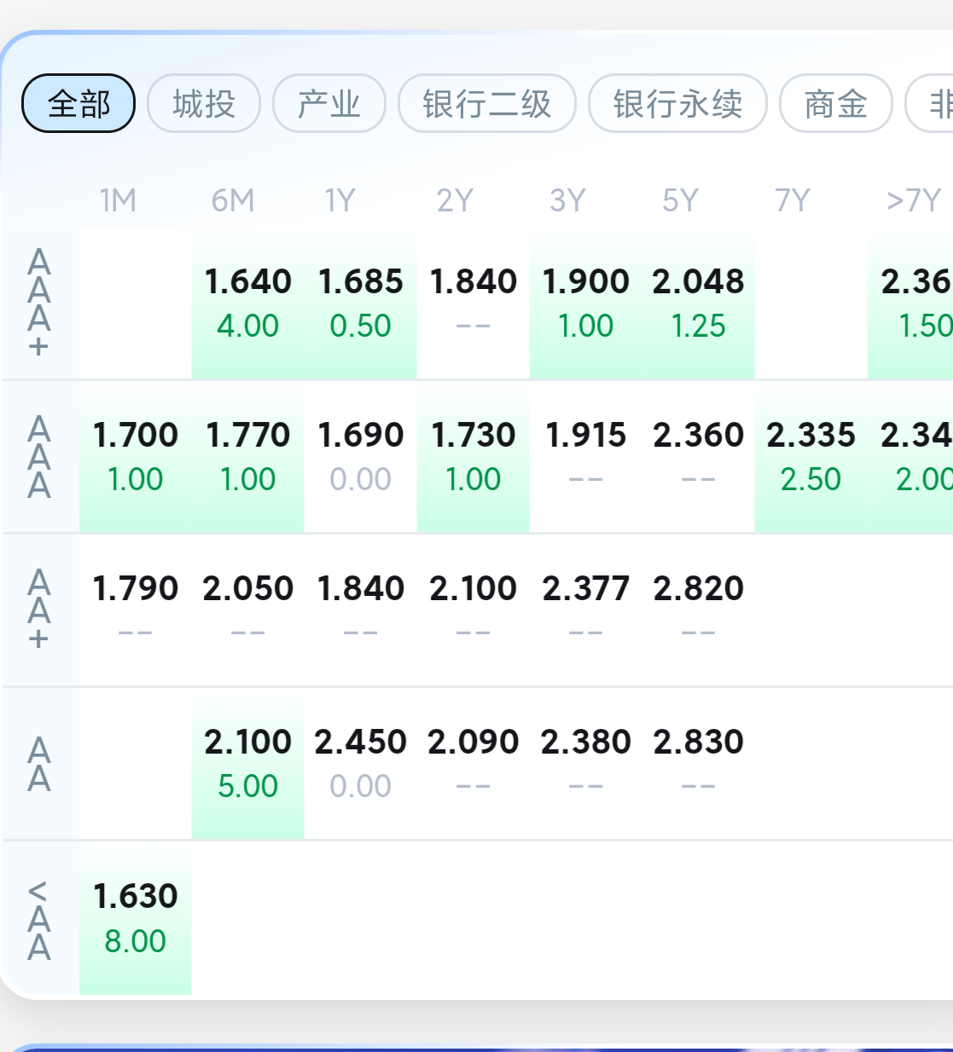Viewport: 953px width, 1052px height.
Task: Open the AAA+ row >7Y yield cell
Action: click(910, 303)
